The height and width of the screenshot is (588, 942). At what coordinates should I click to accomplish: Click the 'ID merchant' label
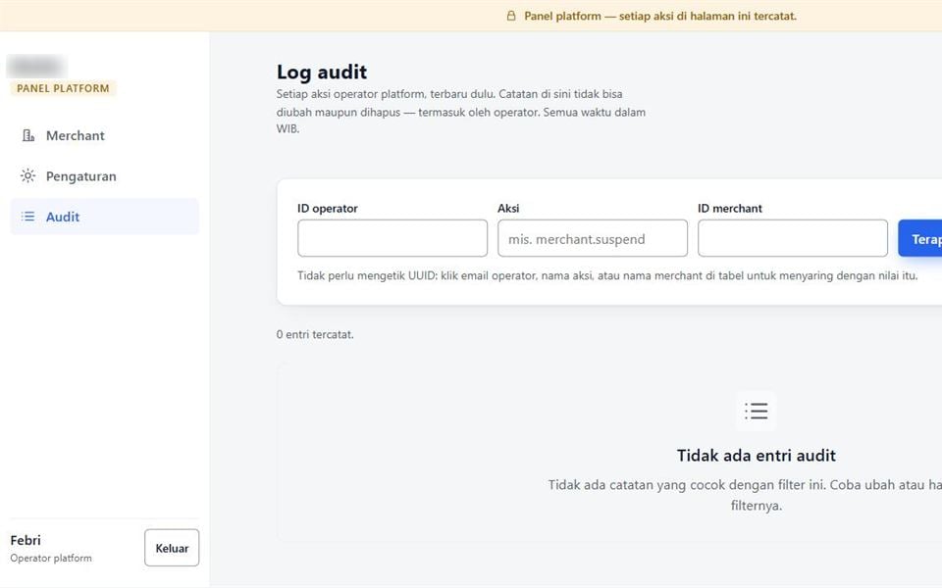tap(730, 208)
